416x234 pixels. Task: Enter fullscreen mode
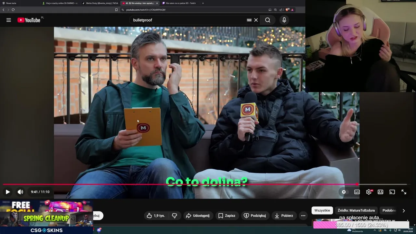[404, 192]
